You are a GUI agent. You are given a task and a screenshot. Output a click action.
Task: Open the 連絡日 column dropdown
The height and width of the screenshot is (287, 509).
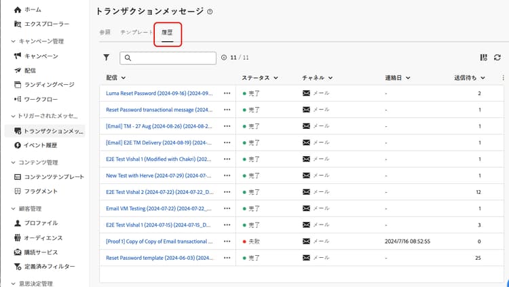408,78
